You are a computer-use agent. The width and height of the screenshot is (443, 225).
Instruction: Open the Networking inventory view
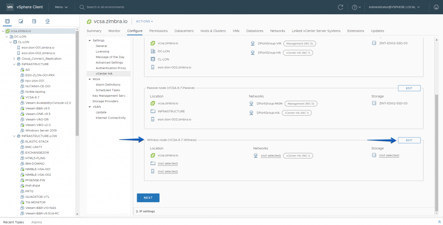tap(48, 21)
